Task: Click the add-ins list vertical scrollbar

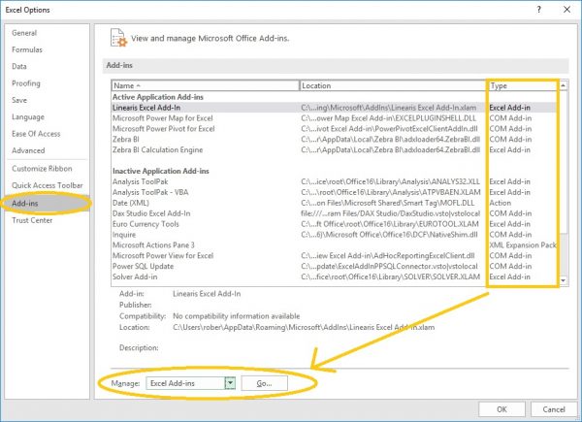Action: click(x=563, y=183)
